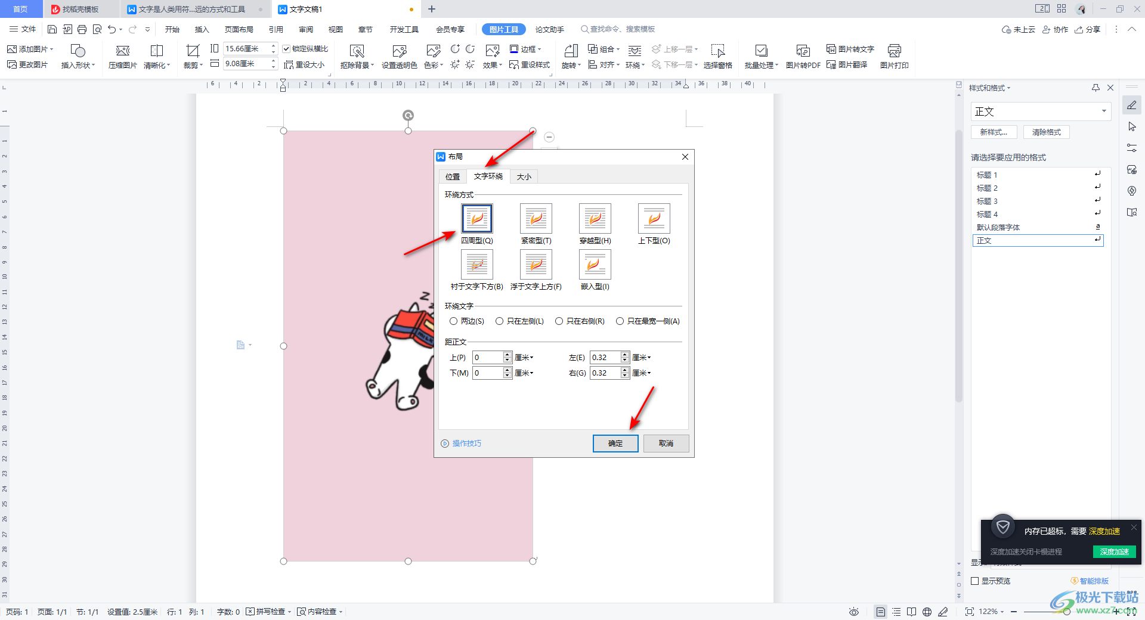Screen dimensions: 1145x620
Task: Select the 四周型 wrap style icon
Action: tap(476, 218)
